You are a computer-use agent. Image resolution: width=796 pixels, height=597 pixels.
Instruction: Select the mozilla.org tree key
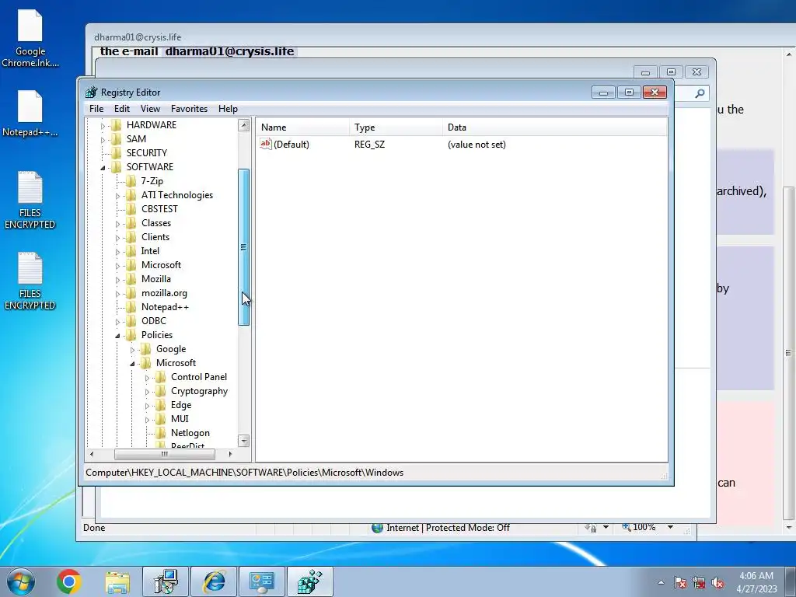point(164,293)
